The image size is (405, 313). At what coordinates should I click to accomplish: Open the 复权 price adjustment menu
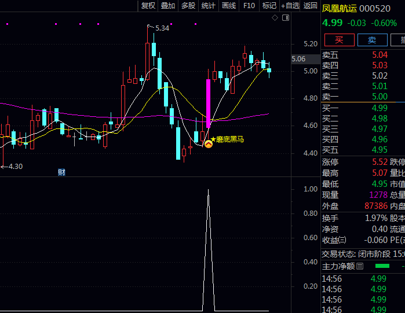148,6
